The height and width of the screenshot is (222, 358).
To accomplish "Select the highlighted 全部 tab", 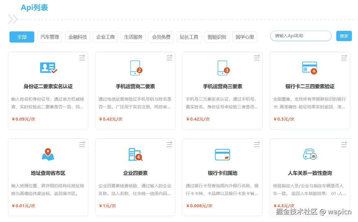I will point(22,37).
